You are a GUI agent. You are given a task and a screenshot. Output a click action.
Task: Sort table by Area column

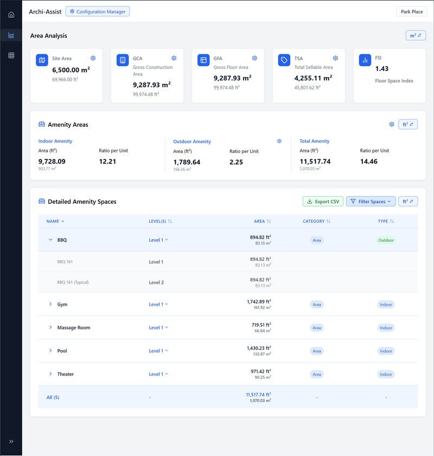[263, 221]
